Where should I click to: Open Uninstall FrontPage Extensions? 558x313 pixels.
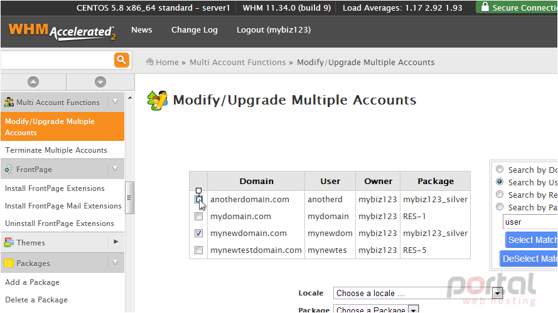pos(60,223)
